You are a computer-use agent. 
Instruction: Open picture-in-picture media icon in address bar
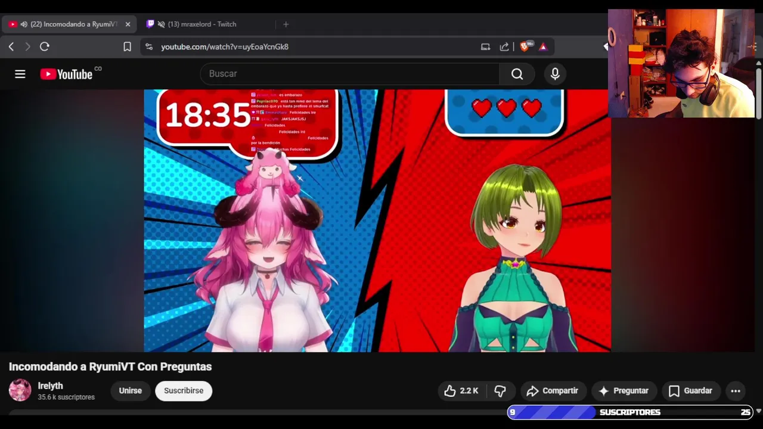[x=485, y=46]
